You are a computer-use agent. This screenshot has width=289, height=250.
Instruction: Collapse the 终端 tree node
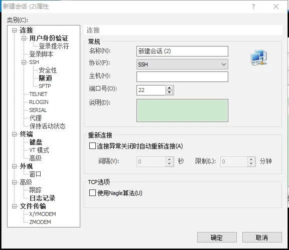tap(15, 134)
